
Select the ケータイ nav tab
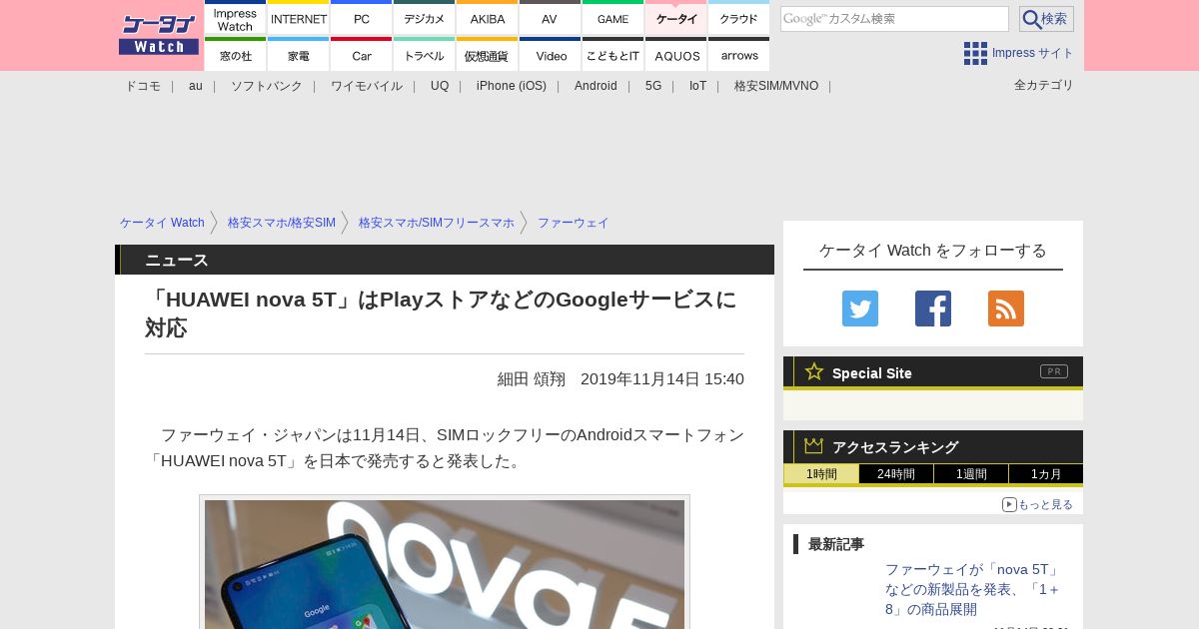point(676,18)
